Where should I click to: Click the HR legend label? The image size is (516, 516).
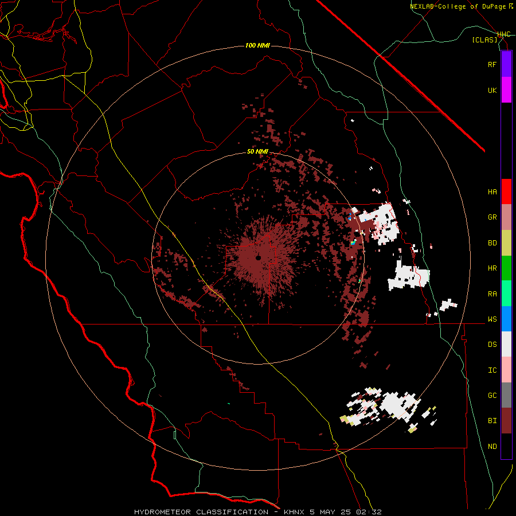click(x=492, y=268)
